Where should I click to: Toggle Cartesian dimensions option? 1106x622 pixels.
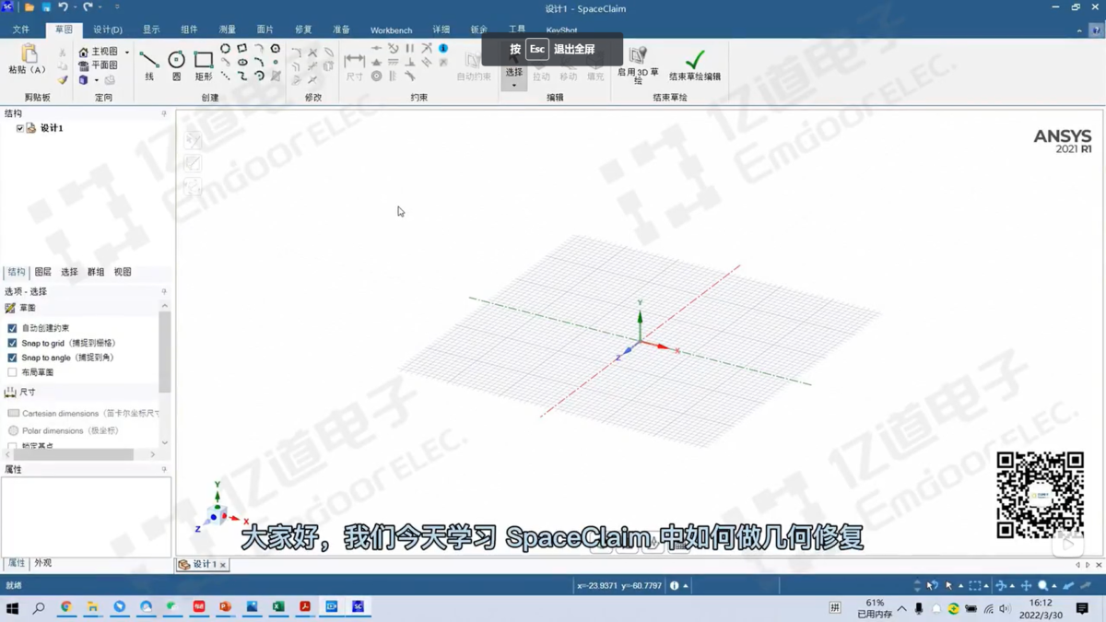pos(13,414)
